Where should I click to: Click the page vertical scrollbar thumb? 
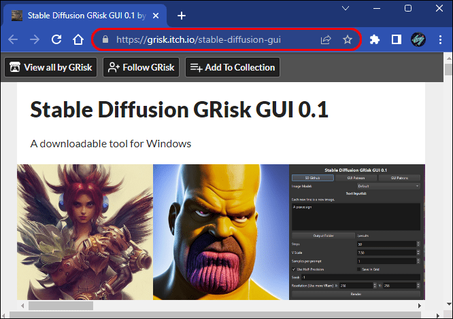pyautogui.click(x=448, y=69)
